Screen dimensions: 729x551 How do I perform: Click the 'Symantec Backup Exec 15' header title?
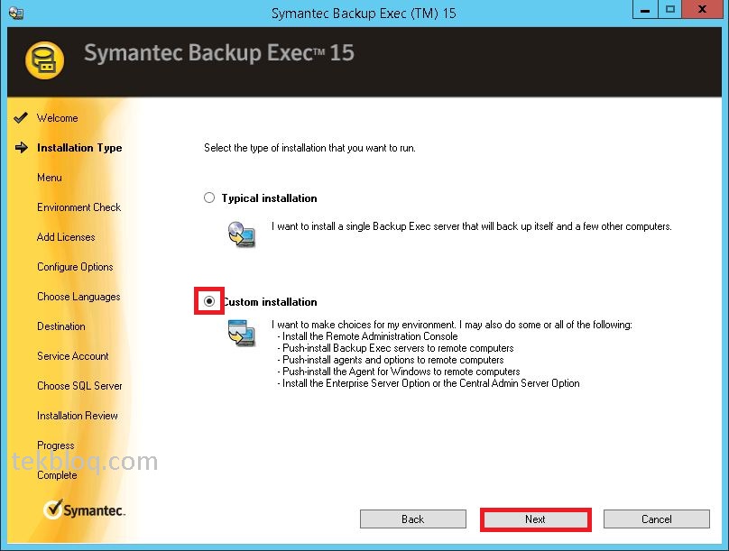219,52
